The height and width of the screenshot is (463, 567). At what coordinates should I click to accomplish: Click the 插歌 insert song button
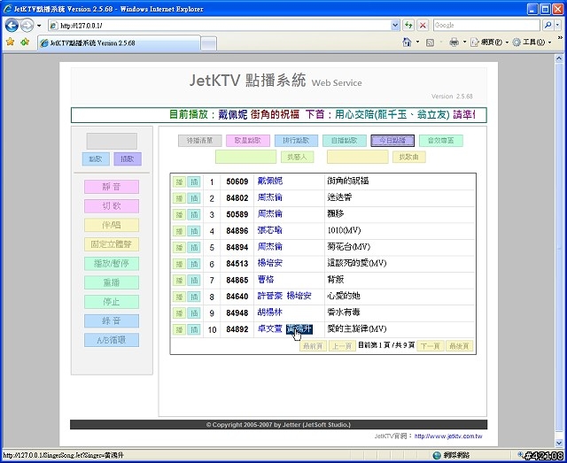pos(128,159)
